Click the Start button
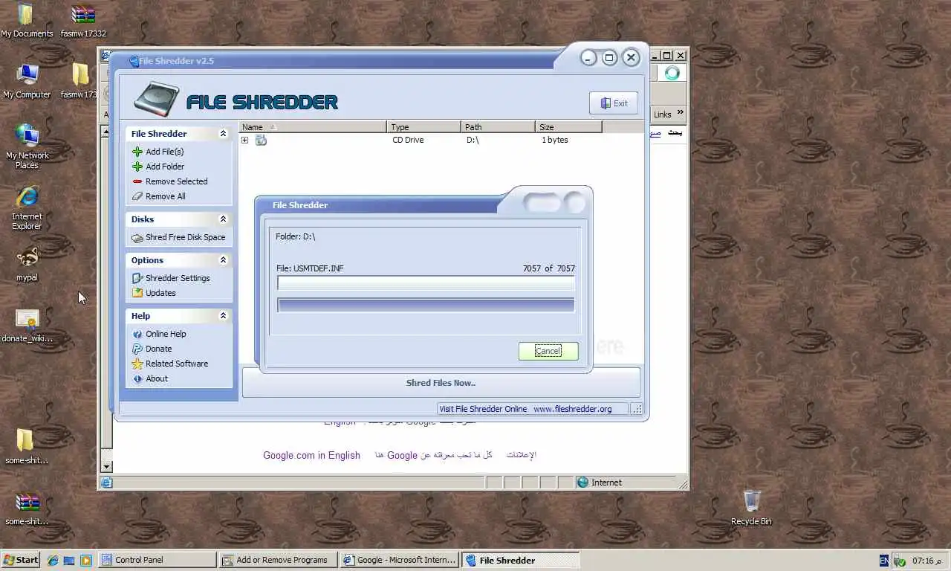Viewport: 951px width, 571px height. (21, 560)
